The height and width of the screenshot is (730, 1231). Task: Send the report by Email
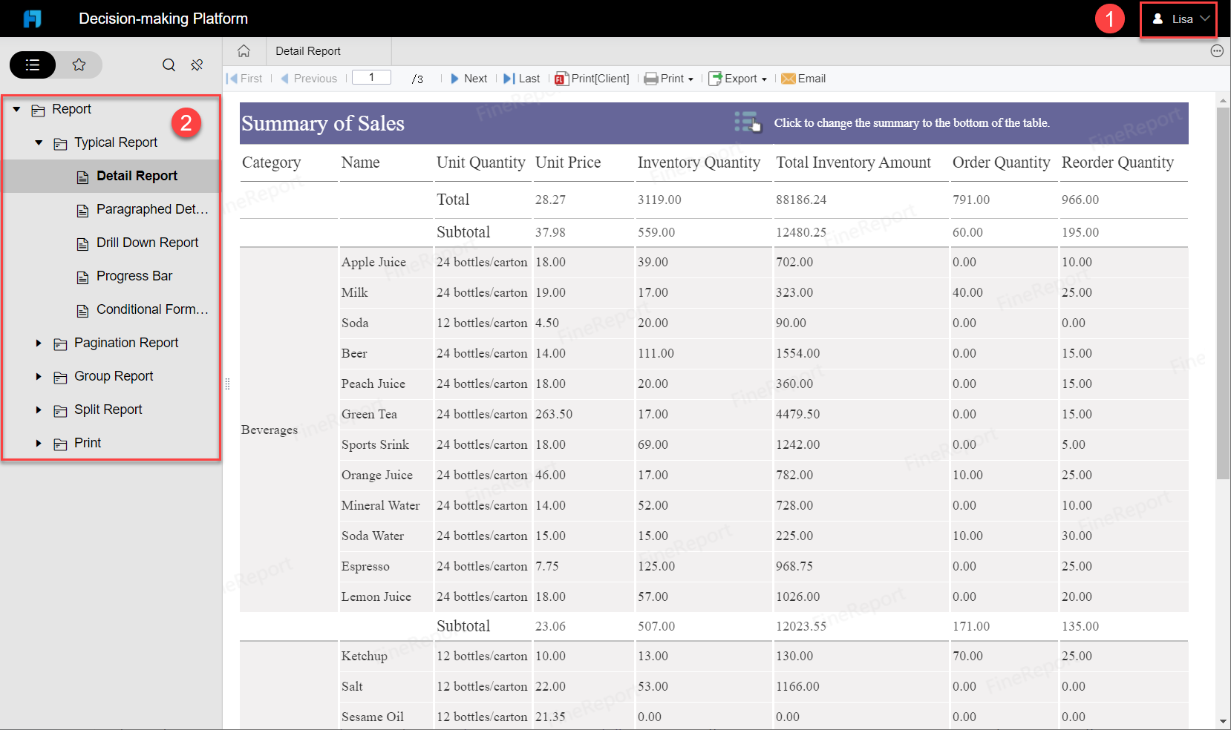803,79
